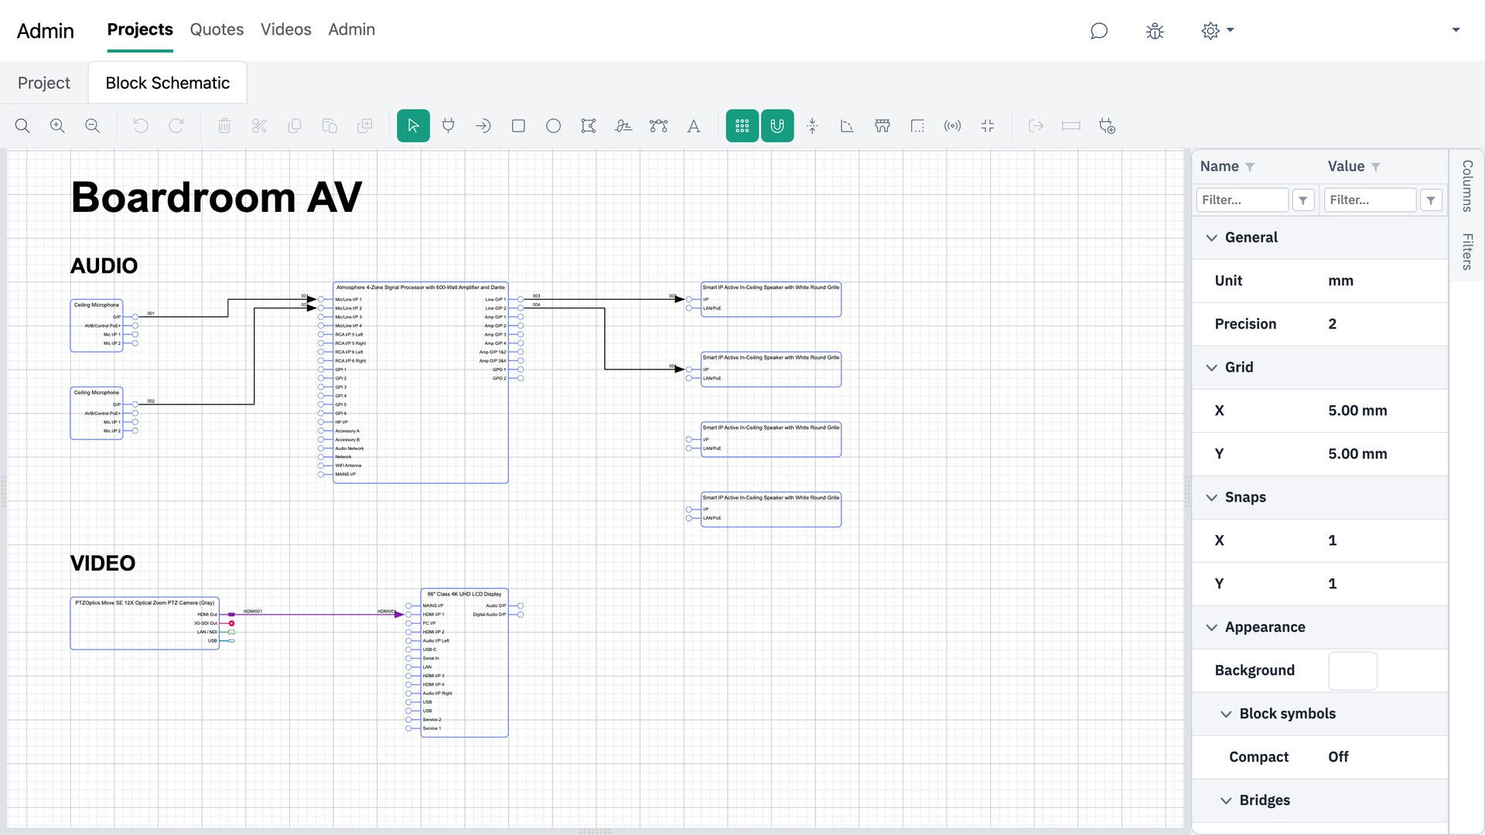Image resolution: width=1485 pixels, height=835 pixels.
Task: Open the Filters side panel
Action: pyautogui.click(x=1467, y=251)
